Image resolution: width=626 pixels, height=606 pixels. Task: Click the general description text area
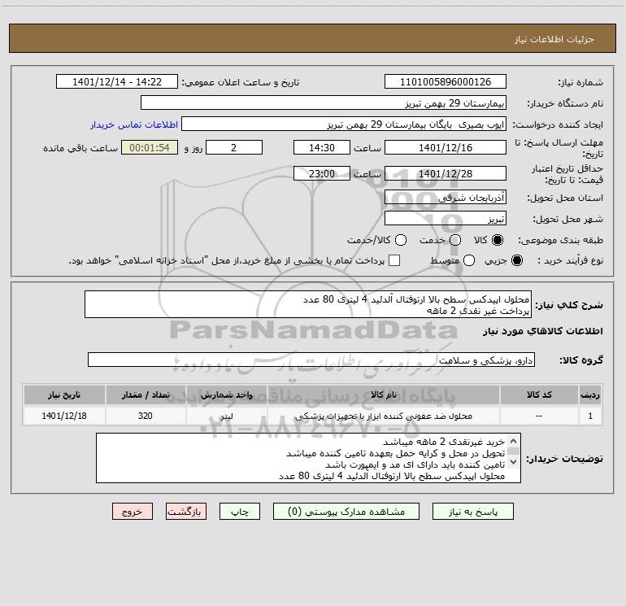(308, 304)
